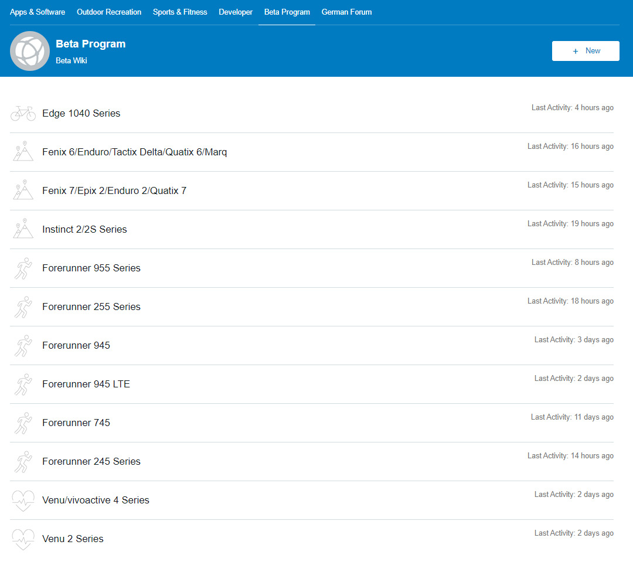Screen dimensions: 633x572
Task: Click "Last Activity: 16 hours ago" text
Action: [x=570, y=147]
